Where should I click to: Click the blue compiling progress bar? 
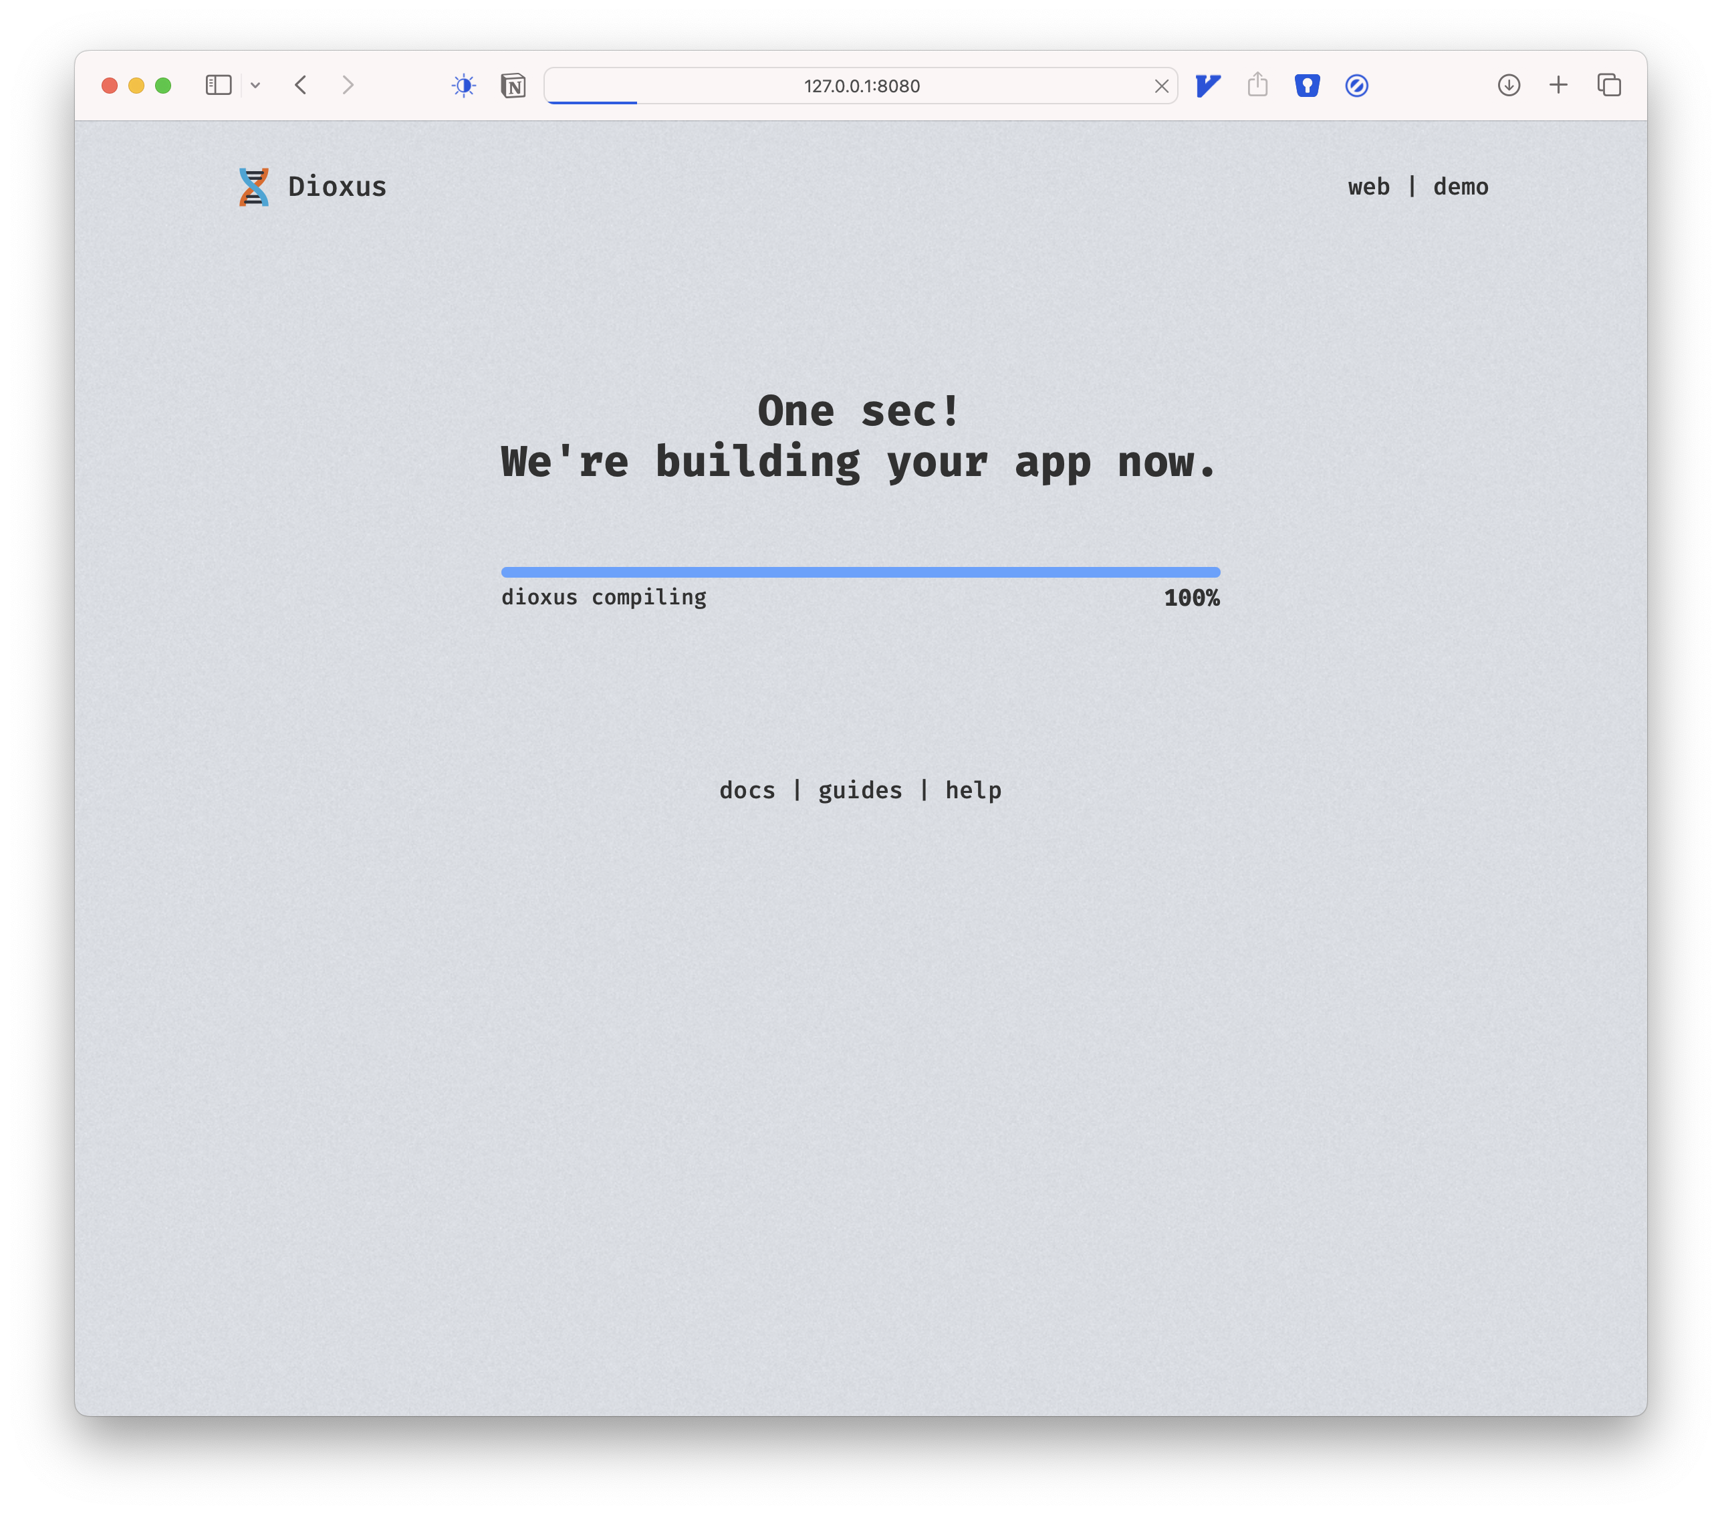pyautogui.click(x=860, y=572)
